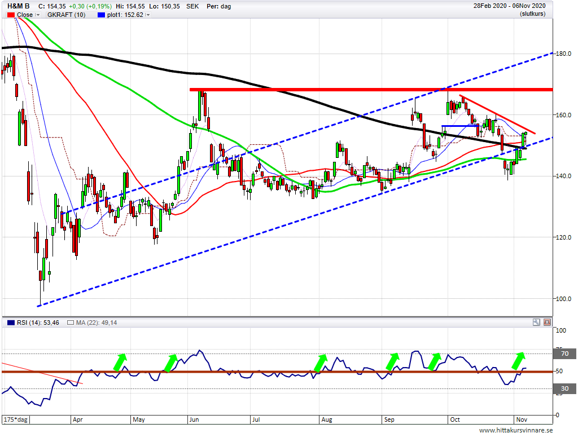Click the +0,30 (+0,19%) change value

click(x=90, y=6)
